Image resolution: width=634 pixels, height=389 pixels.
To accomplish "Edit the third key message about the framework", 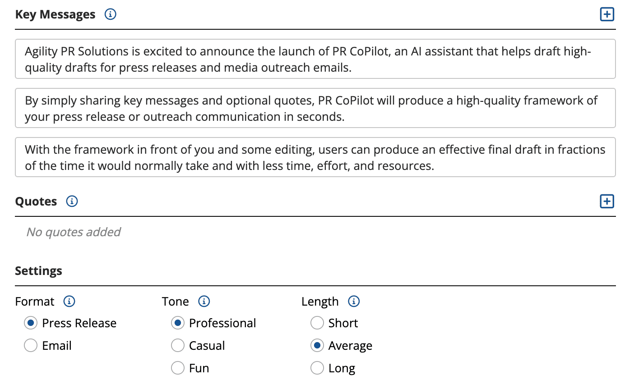I will [315, 157].
